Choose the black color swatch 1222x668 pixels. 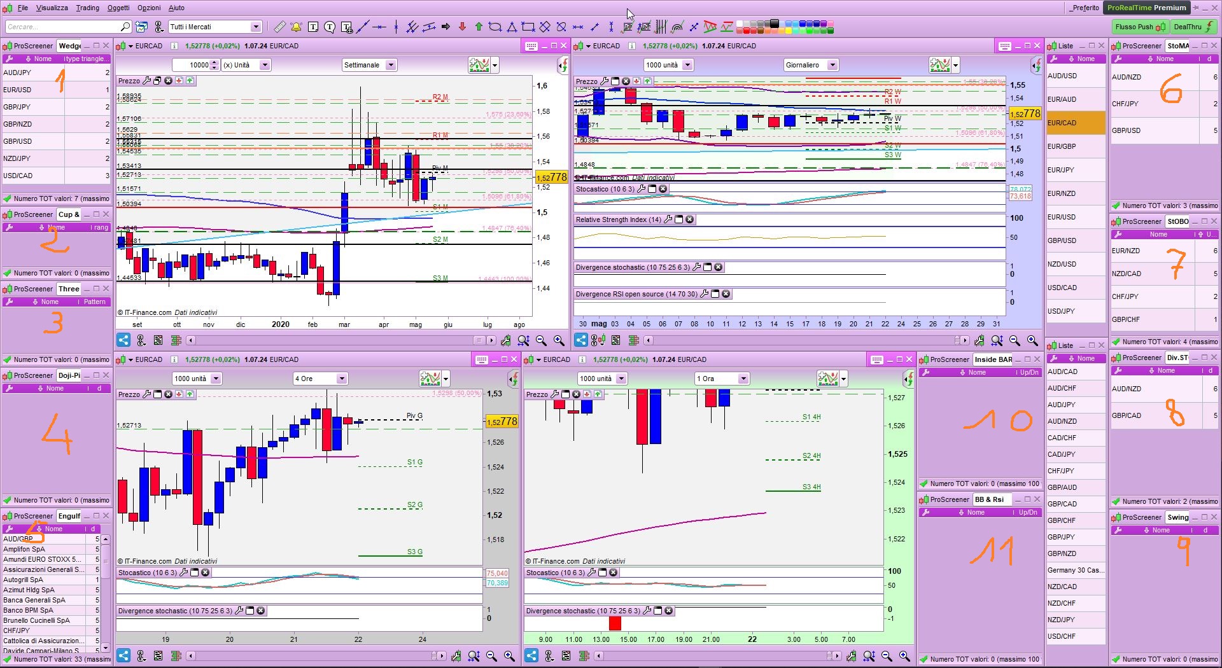[774, 24]
